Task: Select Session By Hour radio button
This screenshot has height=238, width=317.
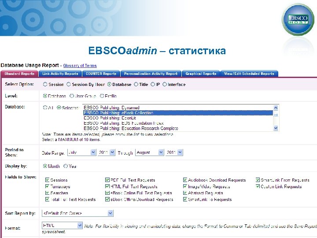Action: point(69,84)
